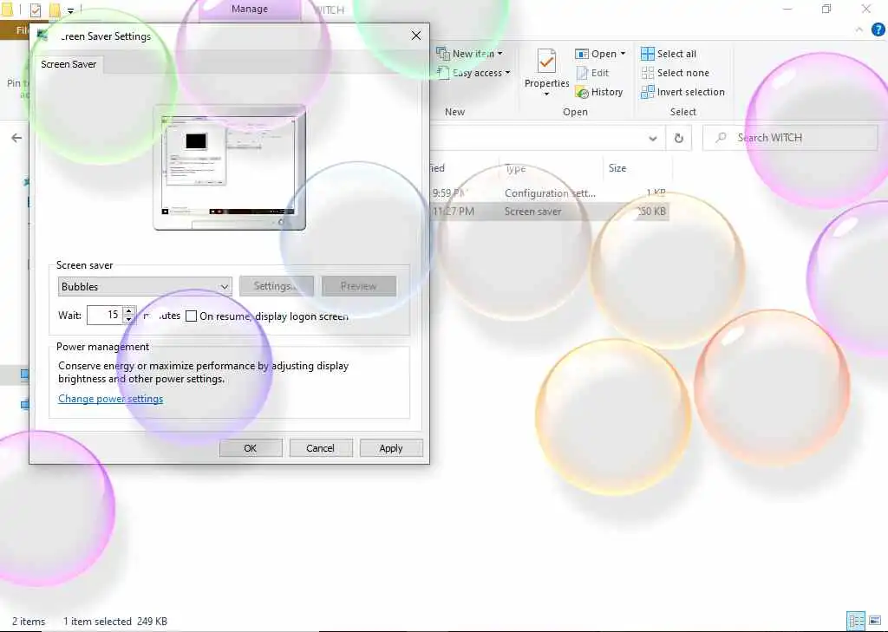Open the New item dropdown arrow
Screen dimensions: 888x632
[500, 53]
